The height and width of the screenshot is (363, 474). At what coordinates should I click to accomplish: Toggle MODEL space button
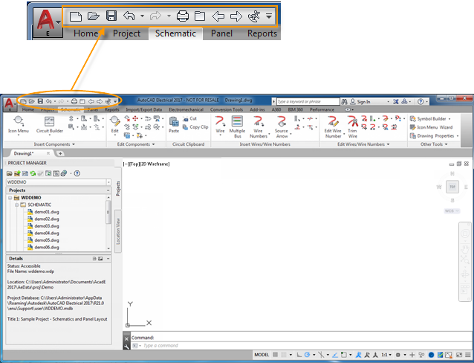point(262,355)
